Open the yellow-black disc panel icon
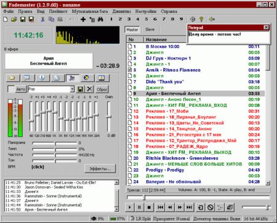The height and width of the screenshot is (223, 277). 87,78
